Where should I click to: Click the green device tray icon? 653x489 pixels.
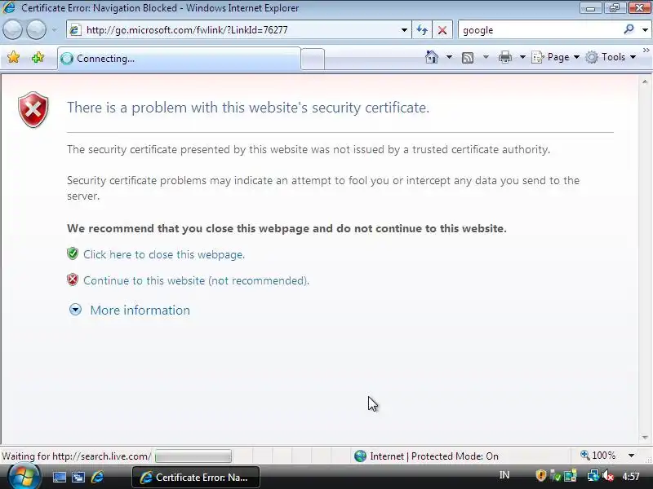[556, 476]
